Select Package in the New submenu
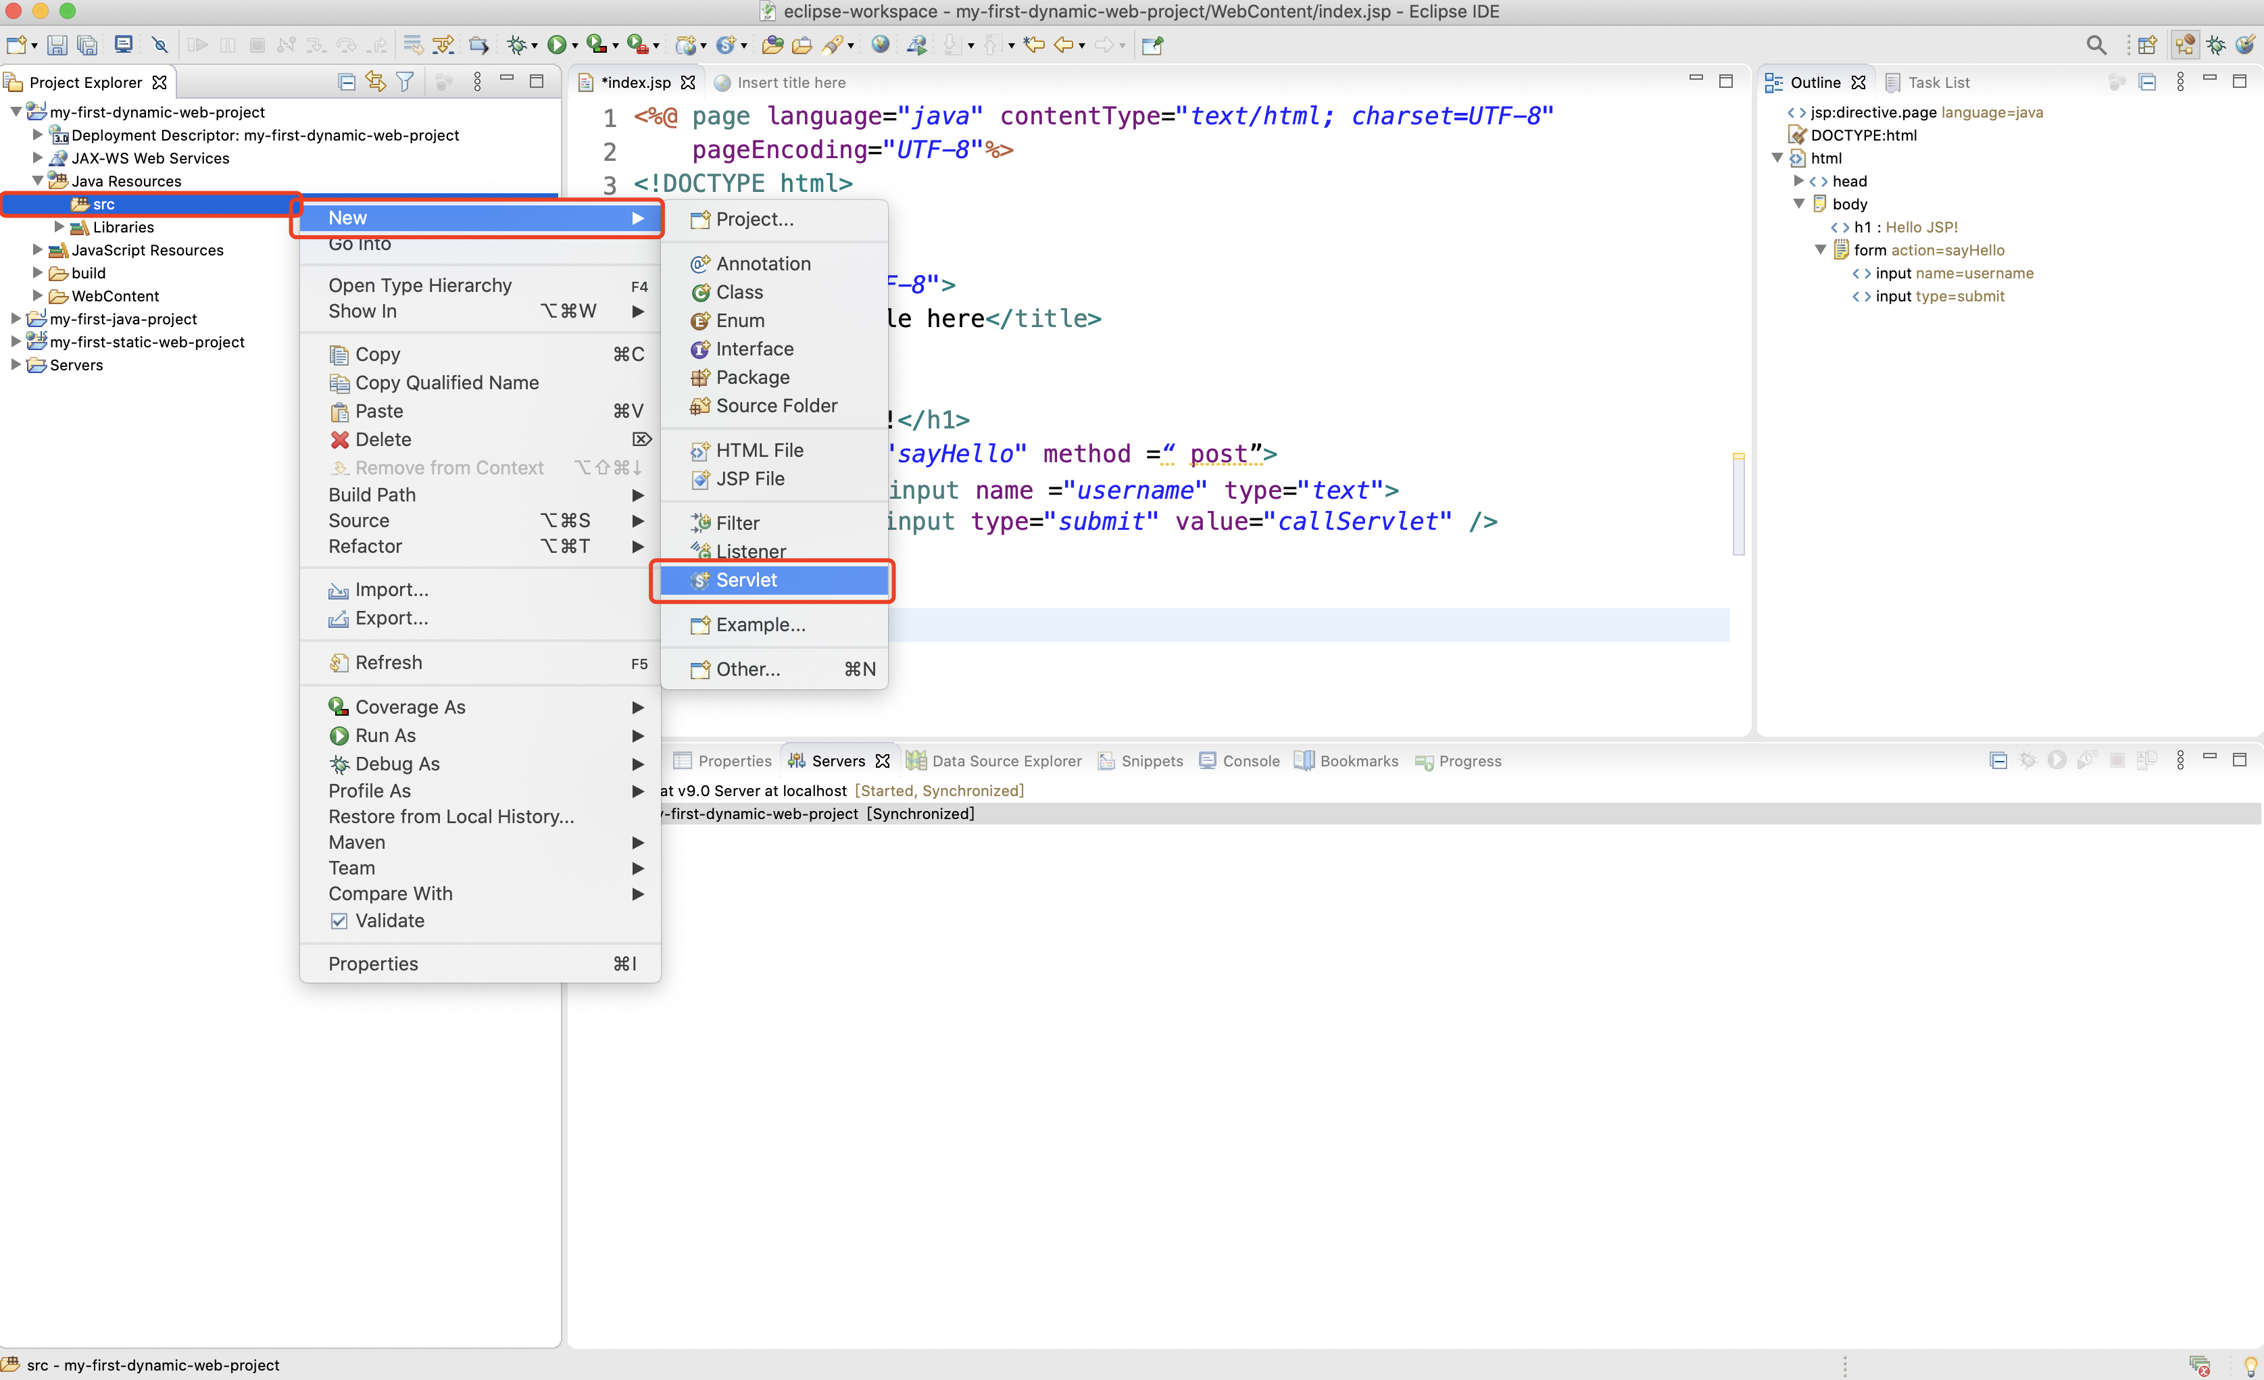2264x1380 pixels. [x=774, y=378]
